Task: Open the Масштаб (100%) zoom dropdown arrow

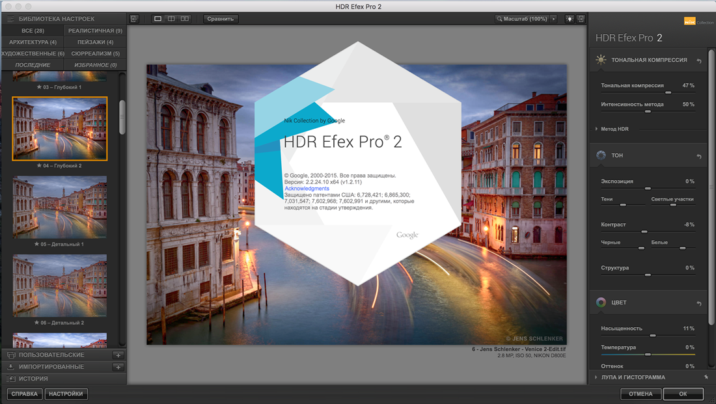Action: pos(554,19)
